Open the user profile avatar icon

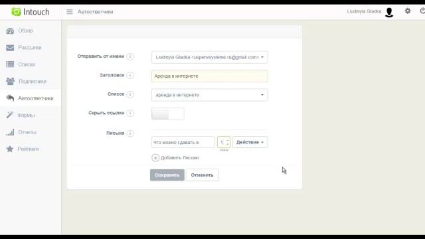[x=389, y=12]
